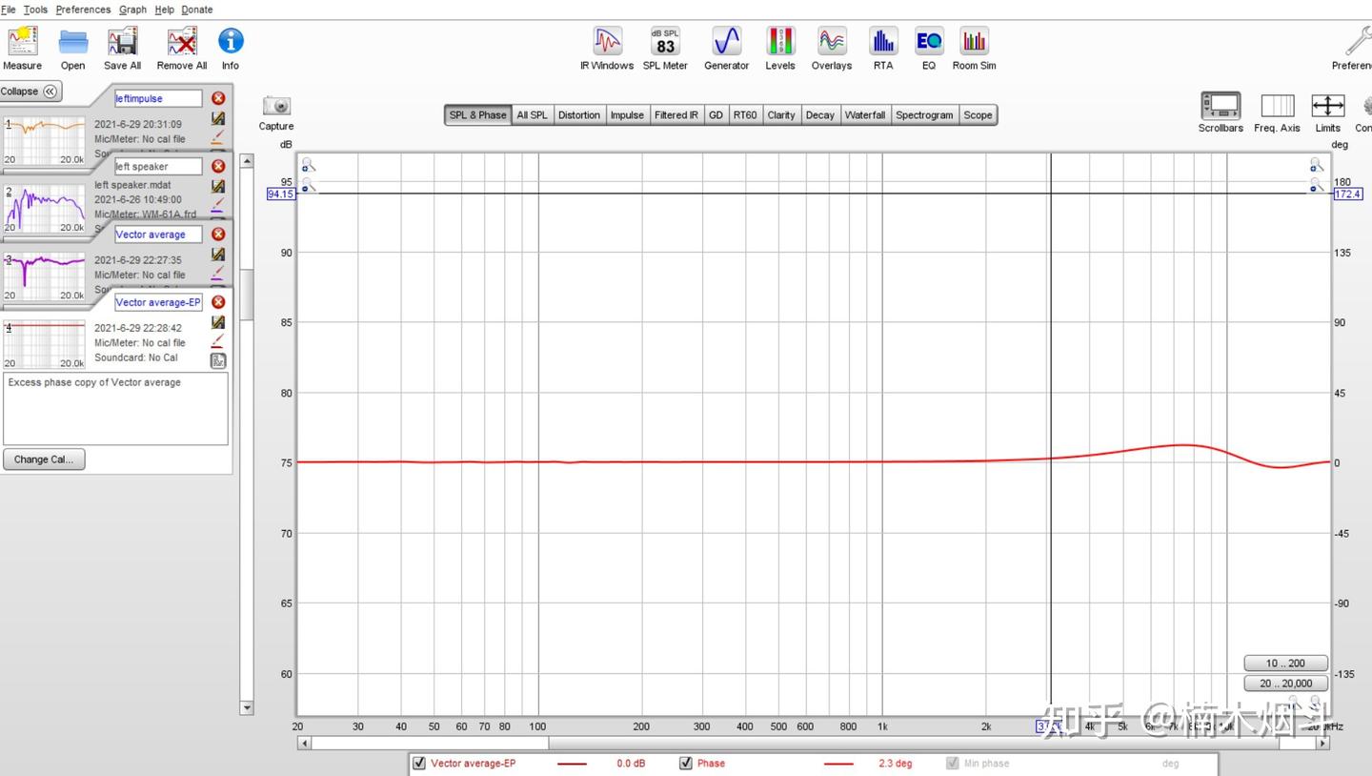Set frequency range with 10 .. 200 button
The width and height of the screenshot is (1372, 776).
[x=1285, y=664]
